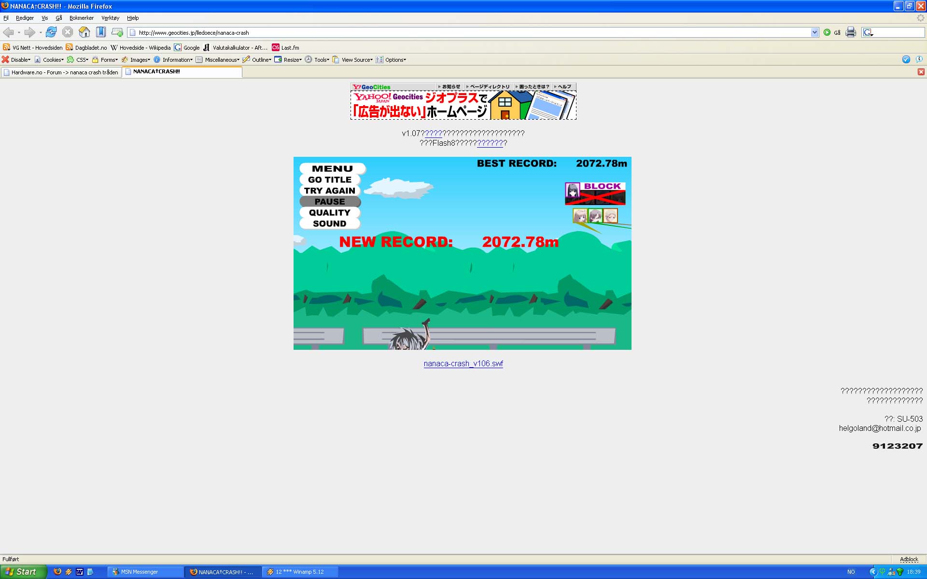Open the Dagbladet.no bookmark
This screenshot has height=579, width=927.
click(86, 47)
